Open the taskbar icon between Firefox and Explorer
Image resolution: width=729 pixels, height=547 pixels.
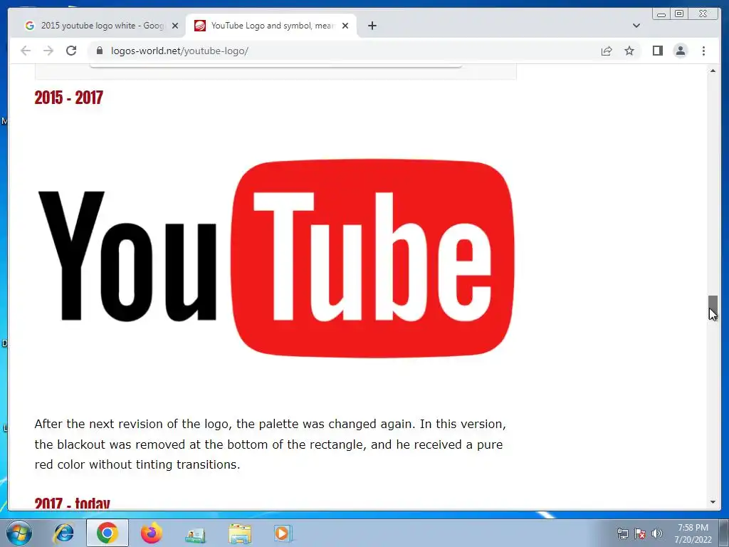[195, 533]
